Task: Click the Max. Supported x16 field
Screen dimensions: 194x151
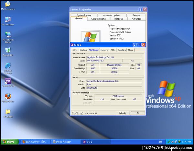Action: coord(135,99)
